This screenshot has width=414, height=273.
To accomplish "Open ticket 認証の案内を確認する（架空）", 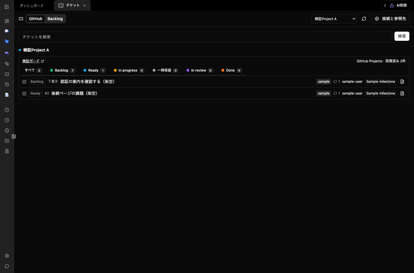I will 87,82.
